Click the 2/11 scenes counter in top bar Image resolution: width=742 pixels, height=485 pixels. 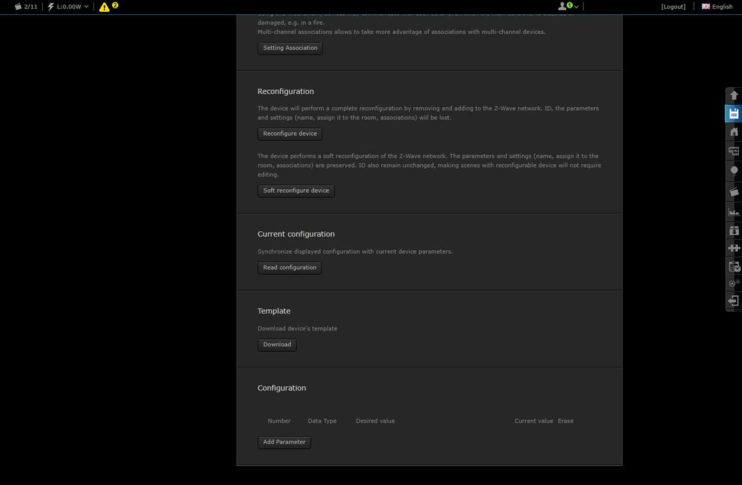26,7
